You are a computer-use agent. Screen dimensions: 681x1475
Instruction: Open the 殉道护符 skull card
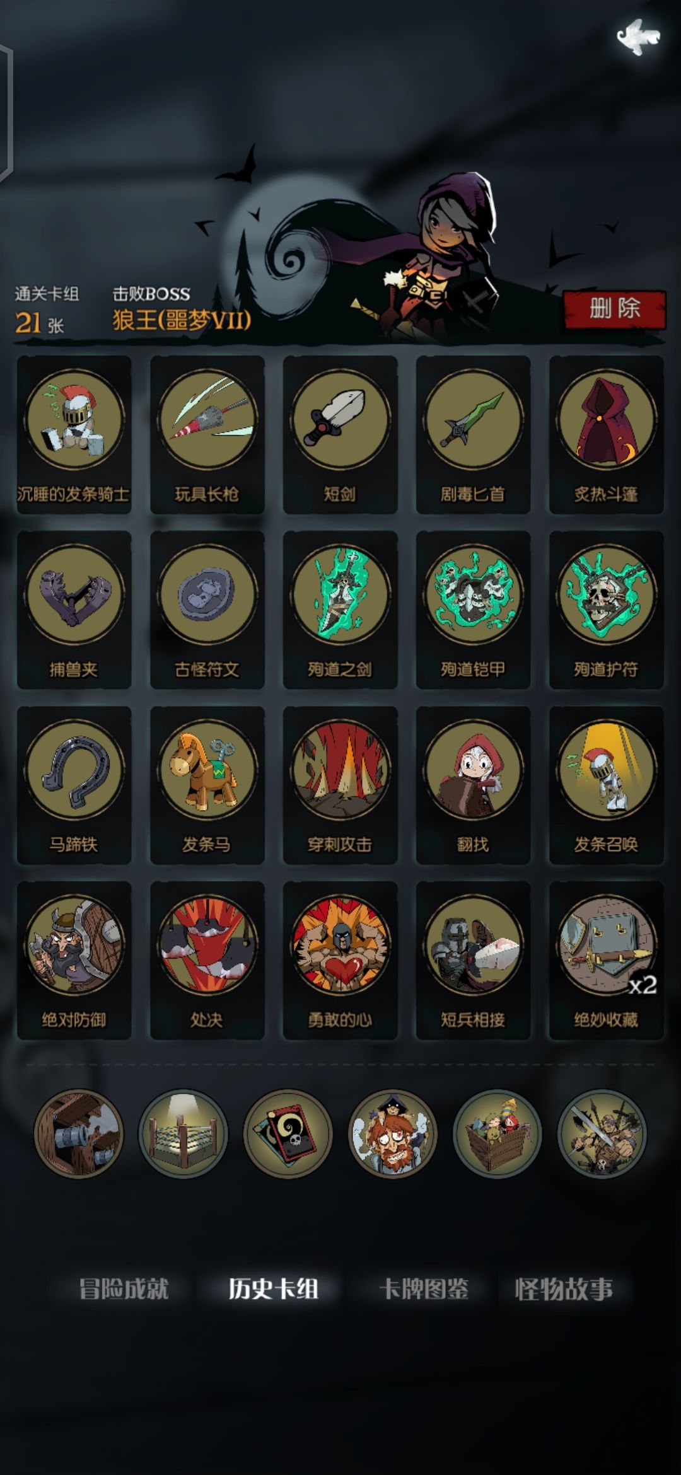pyautogui.click(x=606, y=610)
